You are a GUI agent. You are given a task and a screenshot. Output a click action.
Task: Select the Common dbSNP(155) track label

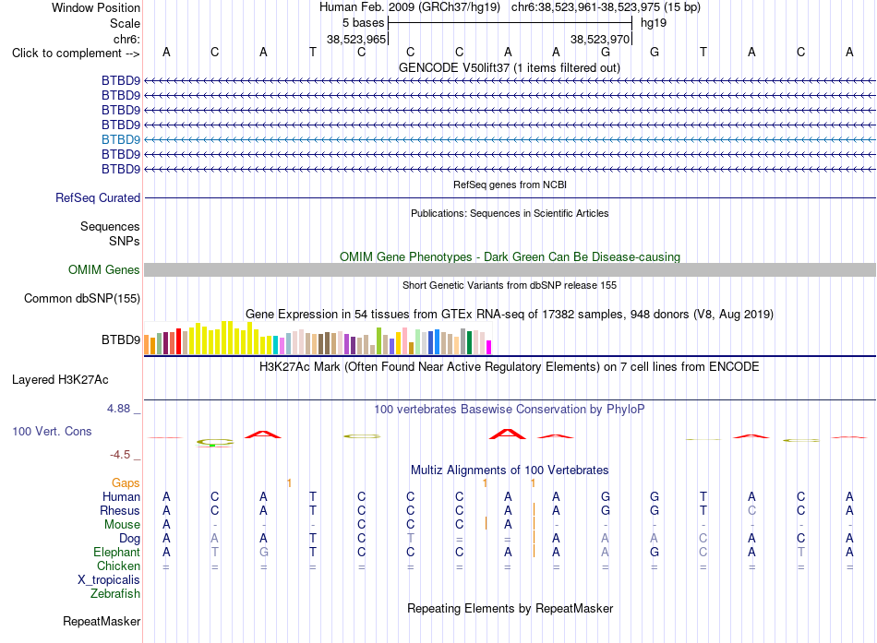coord(82,299)
